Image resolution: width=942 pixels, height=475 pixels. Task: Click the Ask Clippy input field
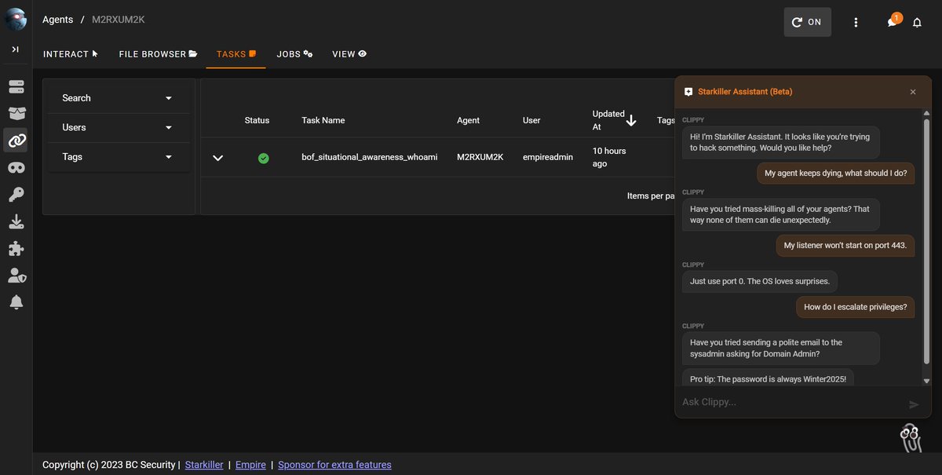coord(789,402)
